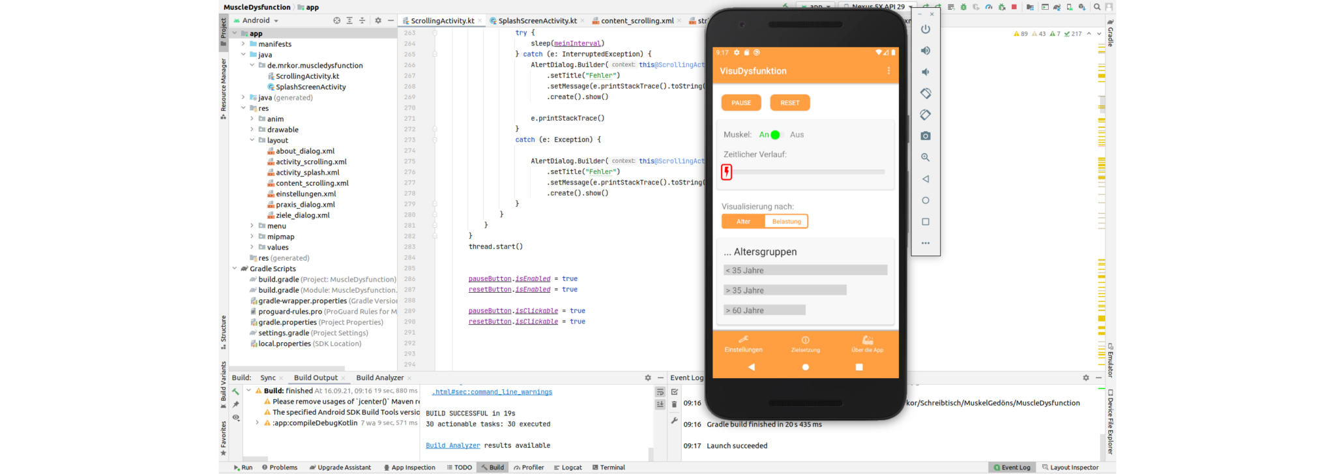Open the Layout Inspector in status bar
1335x474 pixels.
click(1070, 467)
